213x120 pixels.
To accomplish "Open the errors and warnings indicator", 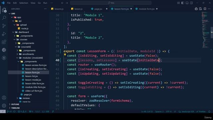I will [x=22, y=112].
